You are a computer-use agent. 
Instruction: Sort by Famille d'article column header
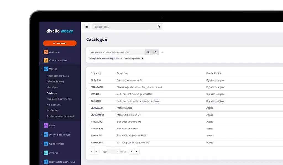[214, 73]
